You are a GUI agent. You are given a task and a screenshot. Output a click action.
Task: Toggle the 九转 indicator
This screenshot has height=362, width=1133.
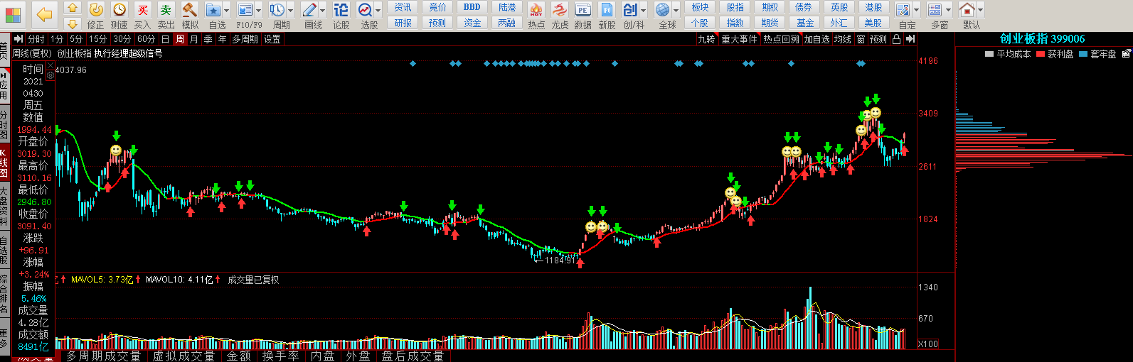point(706,39)
